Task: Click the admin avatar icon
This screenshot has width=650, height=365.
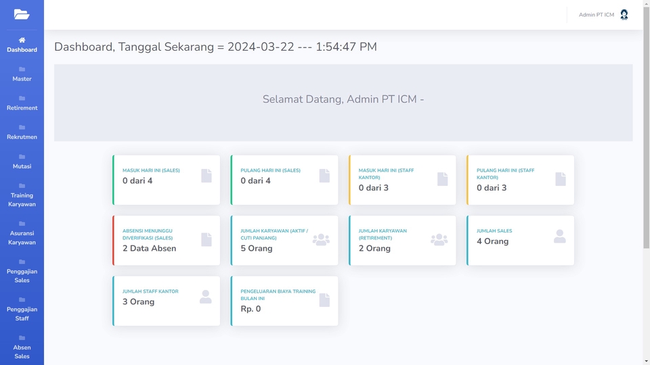Action: 624,15
